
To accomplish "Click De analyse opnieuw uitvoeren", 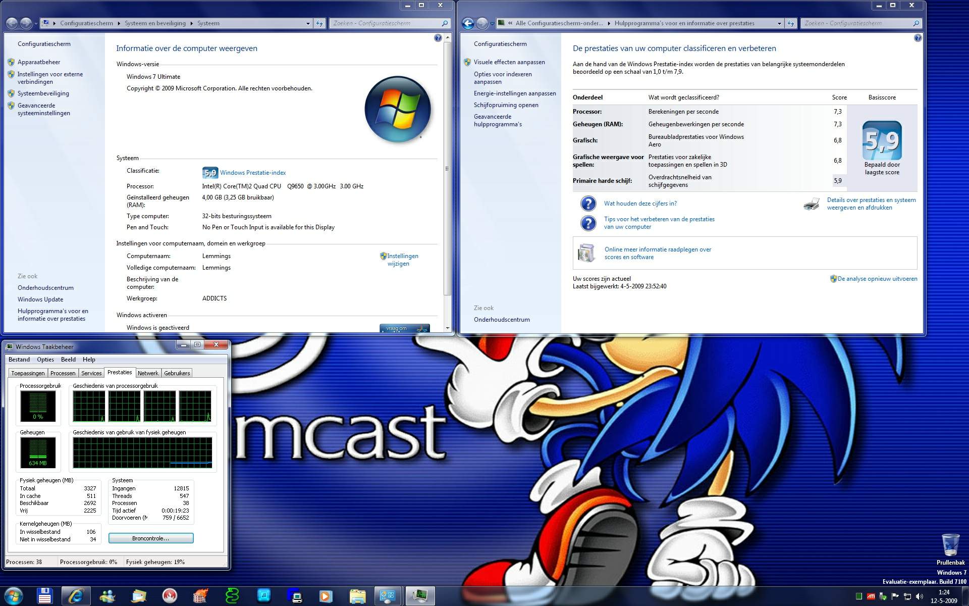I will pos(877,279).
